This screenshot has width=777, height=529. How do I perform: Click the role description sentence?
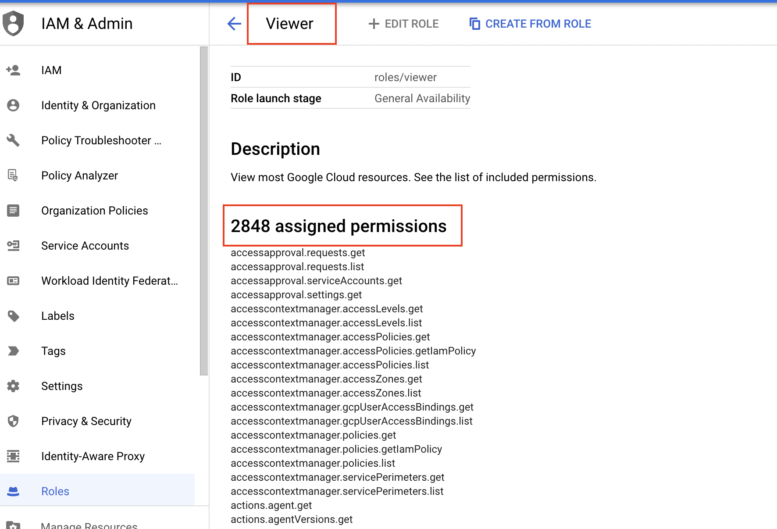click(x=413, y=177)
